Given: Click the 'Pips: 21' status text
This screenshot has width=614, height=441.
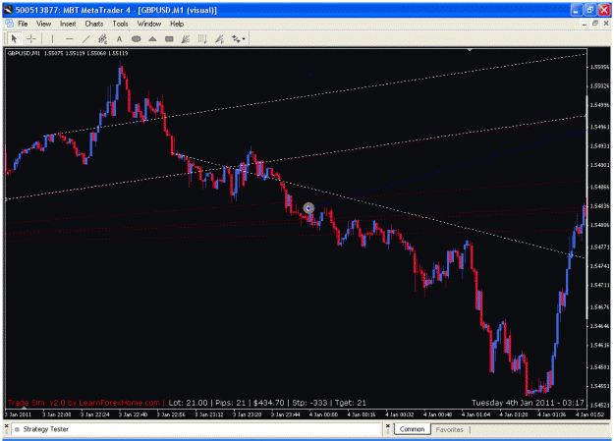Looking at the screenshot, I should (x=230, y=403).
